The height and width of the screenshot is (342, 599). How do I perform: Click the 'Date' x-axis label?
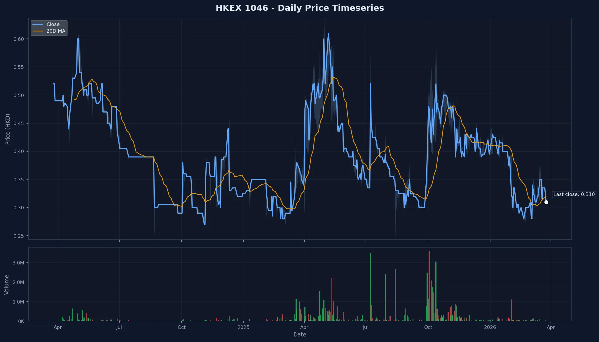coord(300,334)
